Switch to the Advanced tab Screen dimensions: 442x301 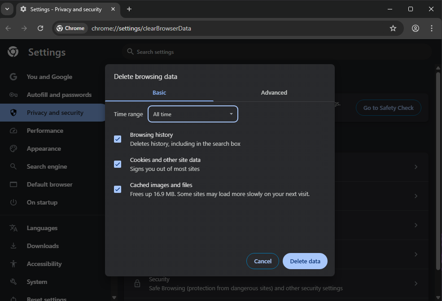pos(274,93)
